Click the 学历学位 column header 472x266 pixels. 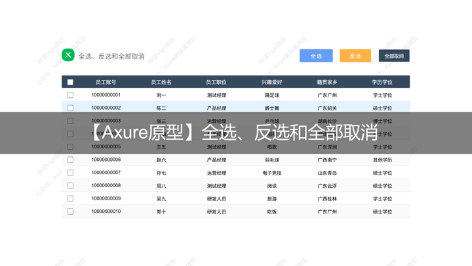pos(382,82)
